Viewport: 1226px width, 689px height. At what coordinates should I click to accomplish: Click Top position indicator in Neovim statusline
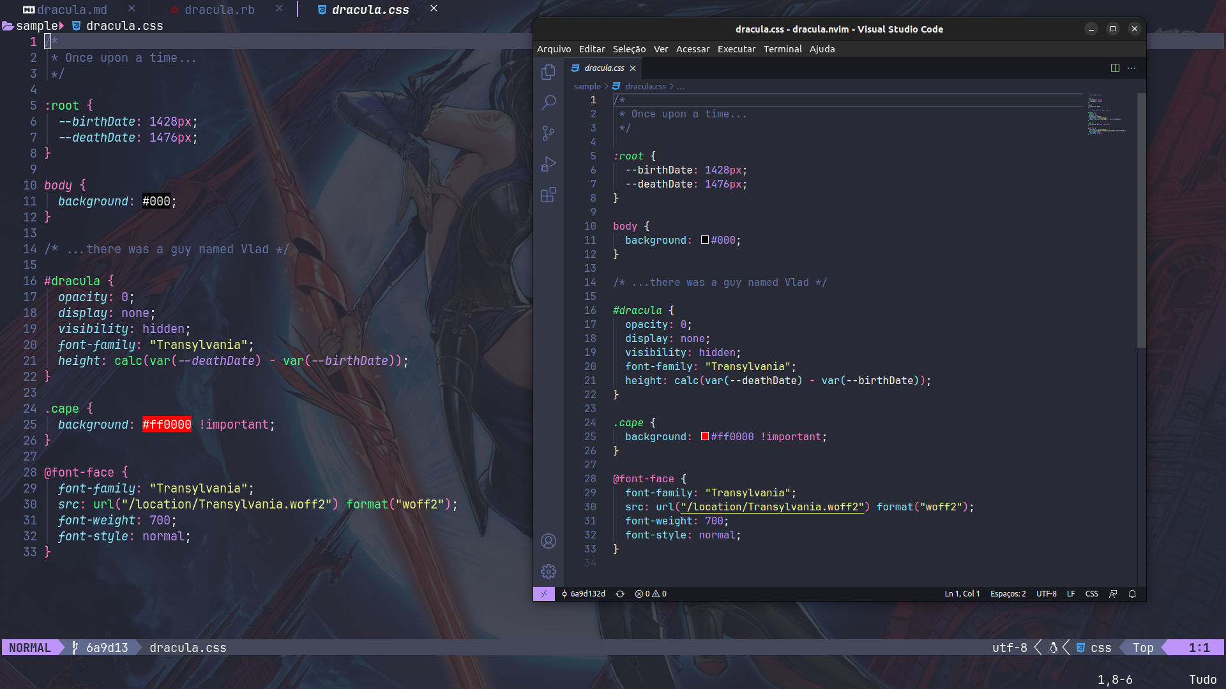pos(1143,648)
